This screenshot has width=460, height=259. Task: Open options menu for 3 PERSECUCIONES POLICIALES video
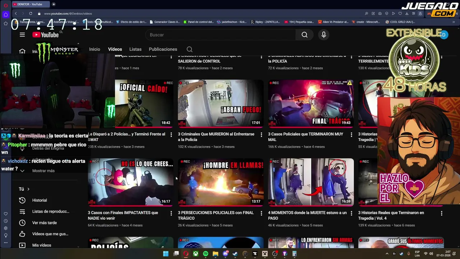point(261,213)
